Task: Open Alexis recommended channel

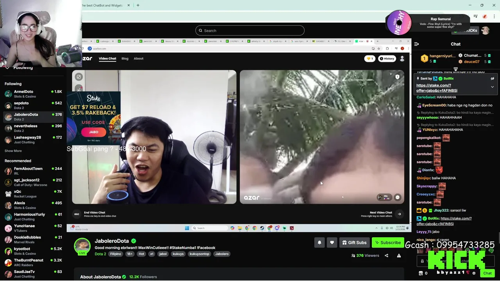Action: [33, 205]
